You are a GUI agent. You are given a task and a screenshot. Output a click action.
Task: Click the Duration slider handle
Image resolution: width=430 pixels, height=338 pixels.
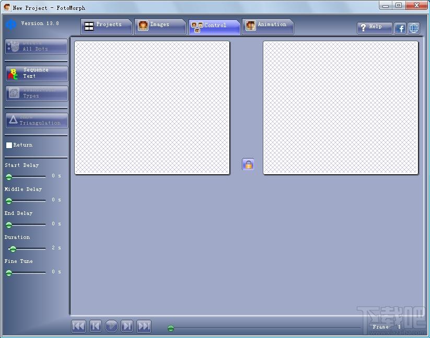pos(13,249)
